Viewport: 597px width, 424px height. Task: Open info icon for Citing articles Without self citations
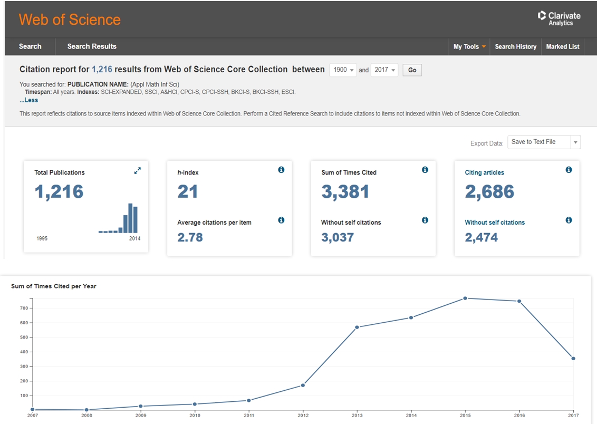pos(569,220)
